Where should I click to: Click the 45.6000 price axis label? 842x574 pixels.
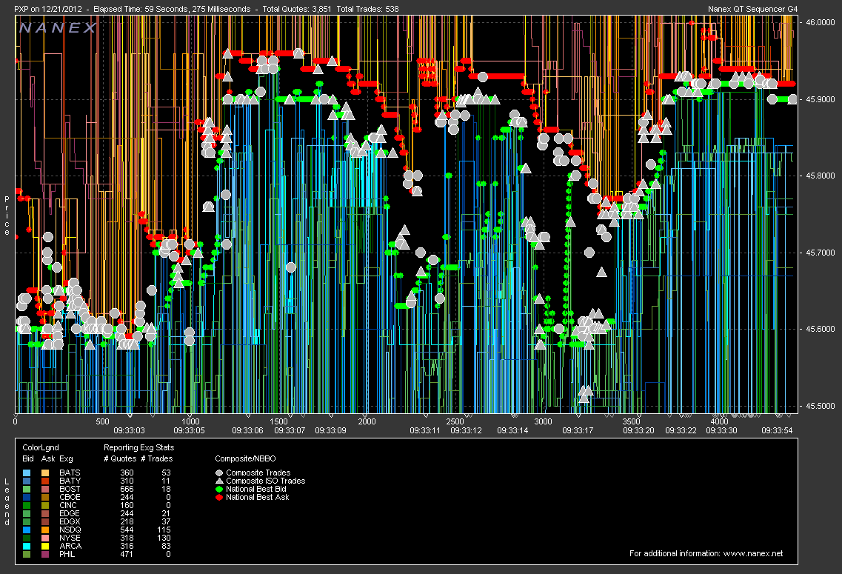coord(821,329)
